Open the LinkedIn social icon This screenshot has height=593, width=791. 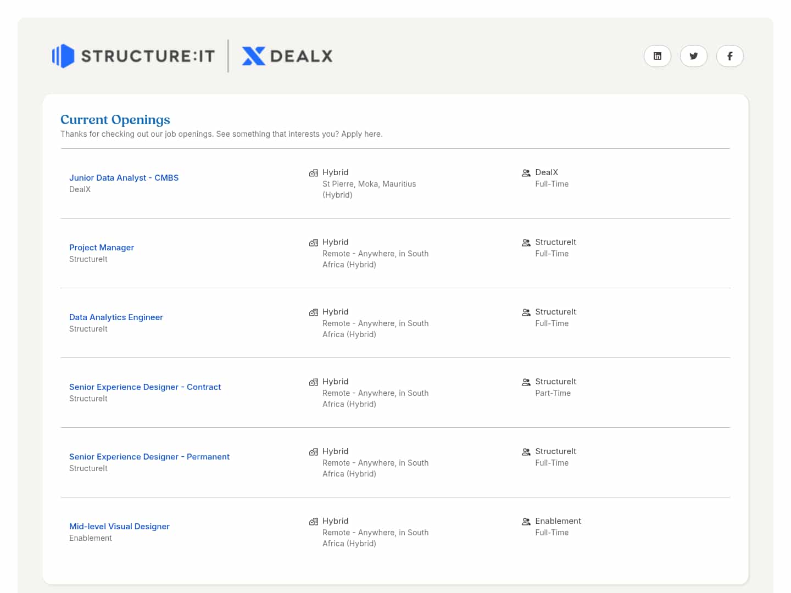657,56
